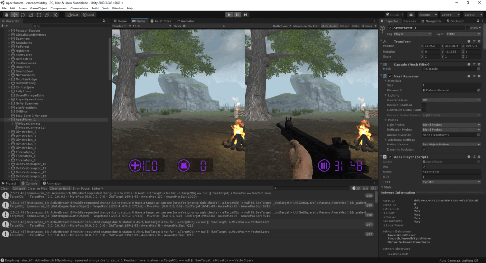Toggle Mute Audio in Game view
486x263 pixels.
[x=329, y=26]
